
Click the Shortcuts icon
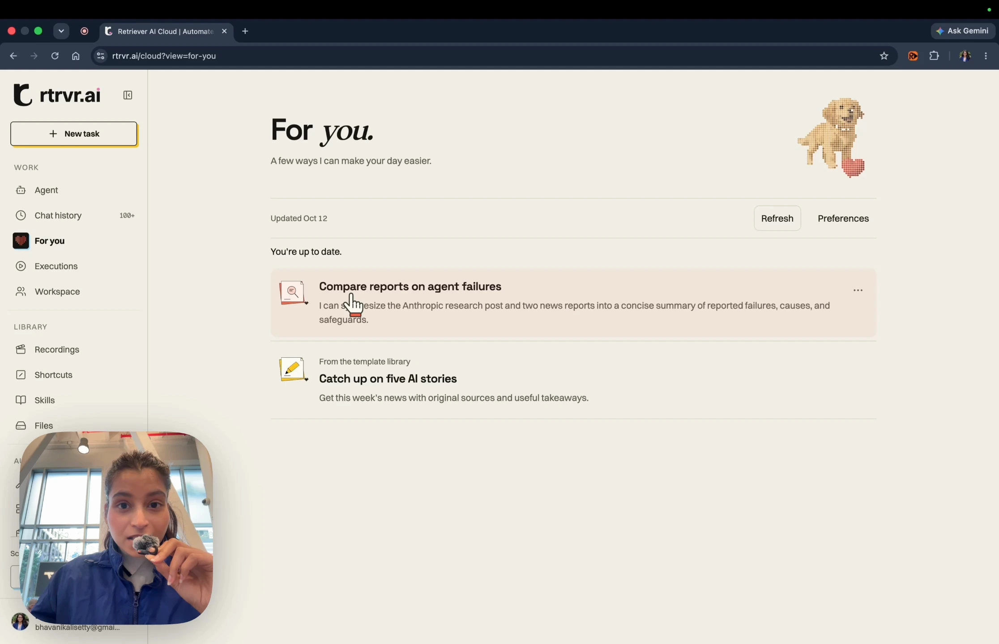(21, 375)
